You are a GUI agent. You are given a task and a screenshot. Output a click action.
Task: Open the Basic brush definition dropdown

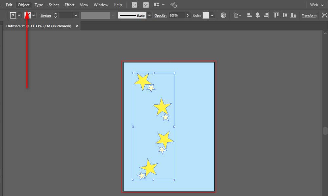(x=149, y=15)
